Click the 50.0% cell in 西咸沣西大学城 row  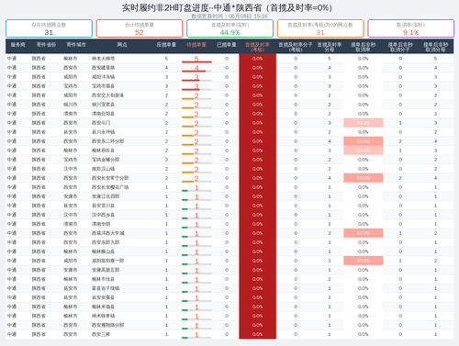[x=364, y=233]
